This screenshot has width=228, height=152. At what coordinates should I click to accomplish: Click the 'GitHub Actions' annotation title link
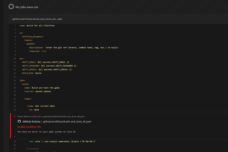tap(31, 122)
